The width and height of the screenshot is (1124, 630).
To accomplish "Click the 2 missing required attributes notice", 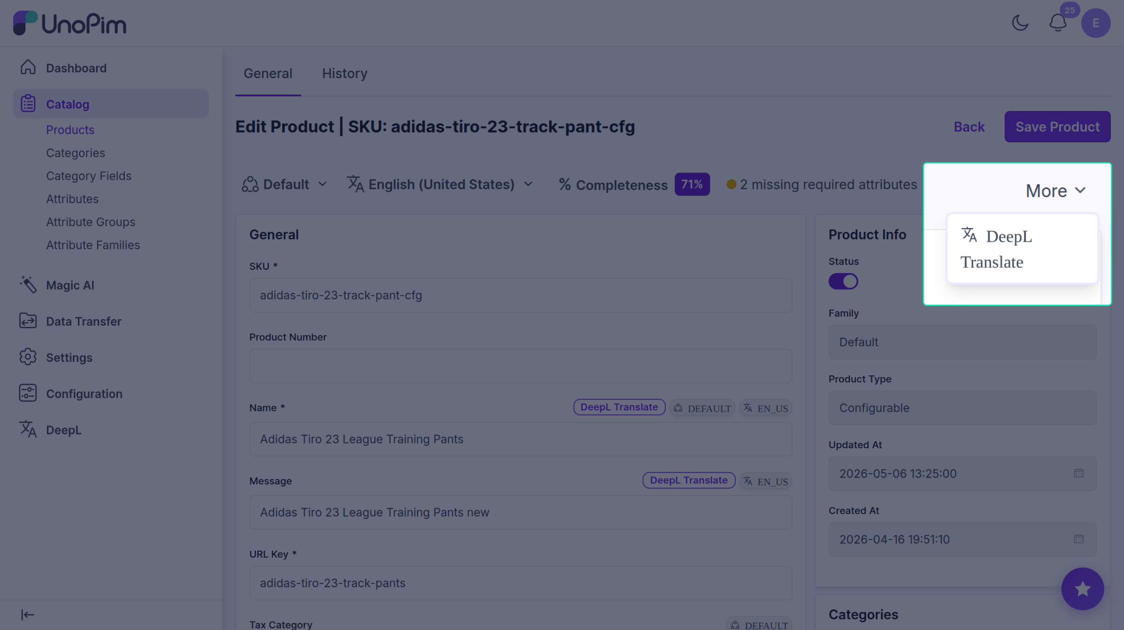I will 821,184.
